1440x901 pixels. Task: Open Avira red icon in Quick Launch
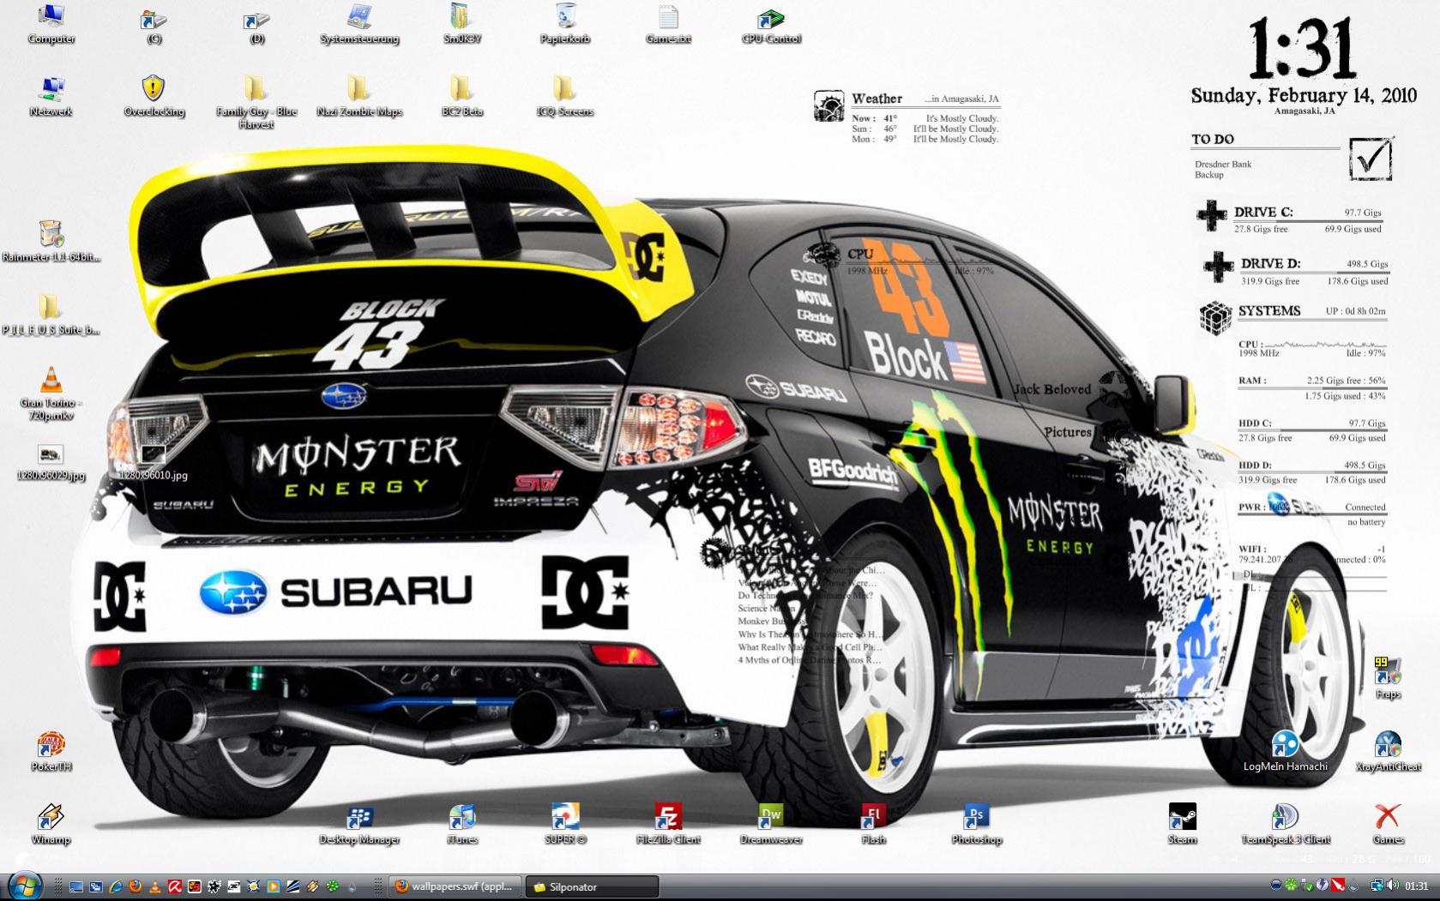[x=175, y=886]
